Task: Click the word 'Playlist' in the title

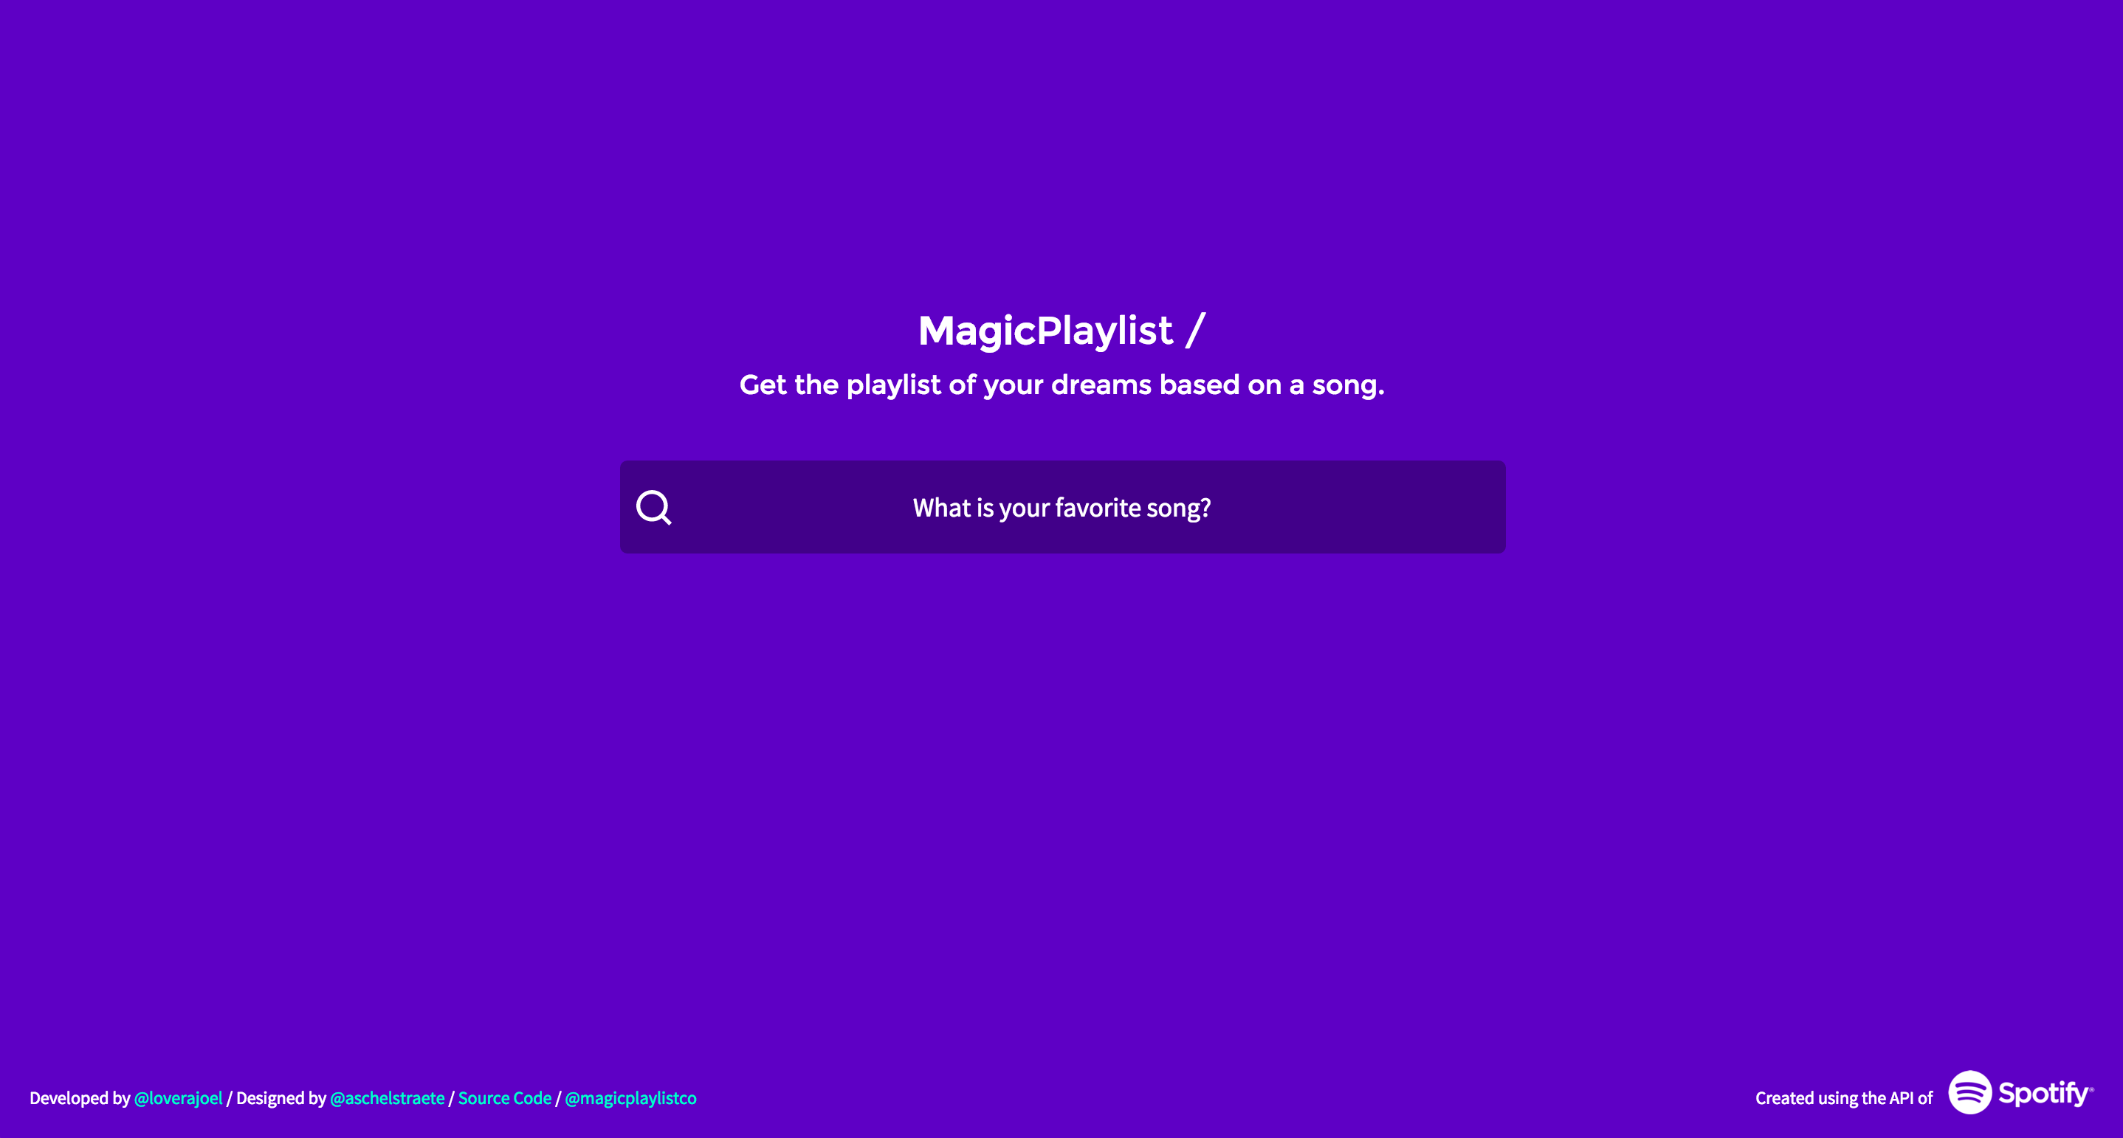Action: coord(1104,332)
